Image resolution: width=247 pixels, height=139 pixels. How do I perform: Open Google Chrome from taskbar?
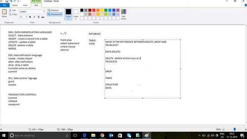point(102,136)
